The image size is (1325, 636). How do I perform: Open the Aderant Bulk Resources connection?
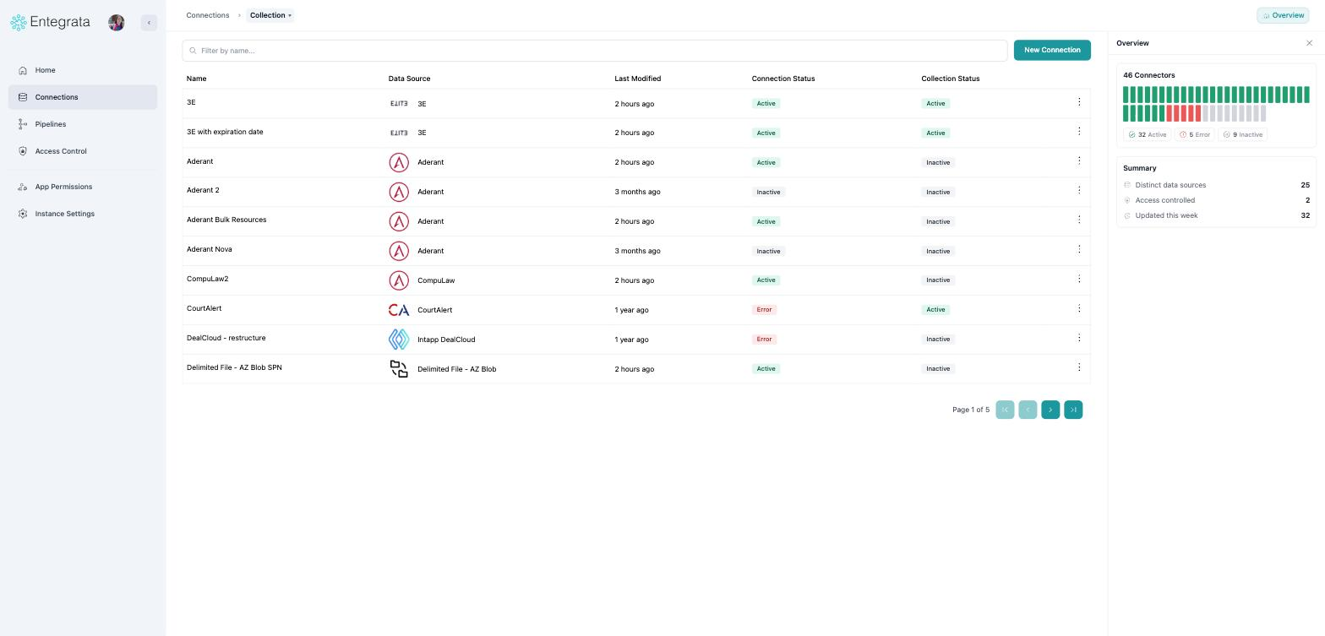coord(226,220)
